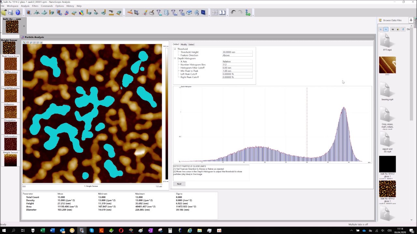This screenshot has height=234, width=417.
Task: Select the LogDMTModulus channel thumbnail
Action: tap(10, 96)
